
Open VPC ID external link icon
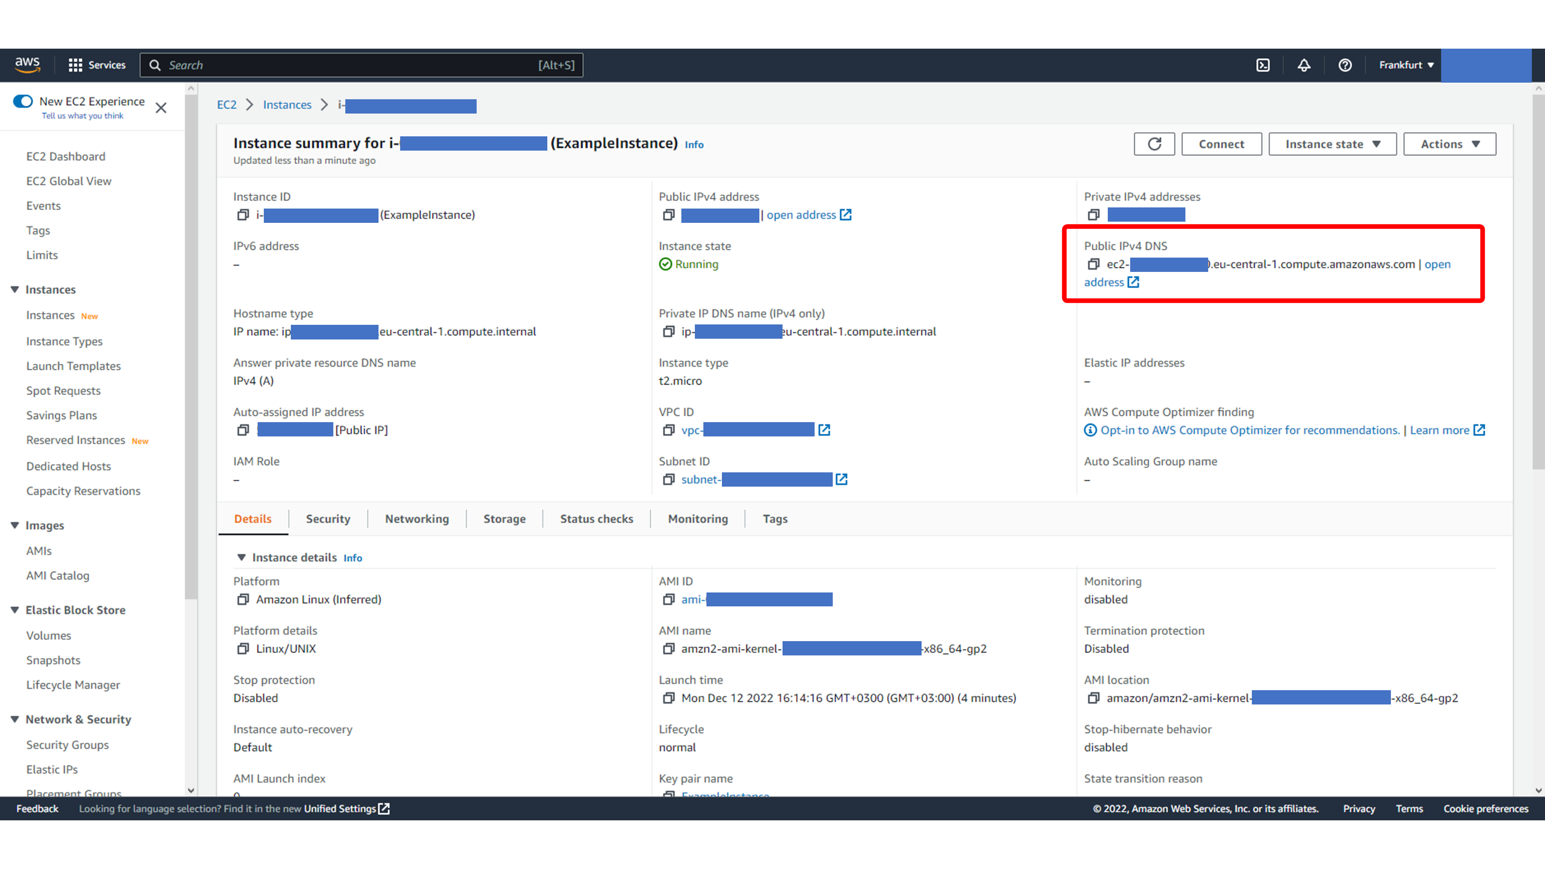[824, 430]
